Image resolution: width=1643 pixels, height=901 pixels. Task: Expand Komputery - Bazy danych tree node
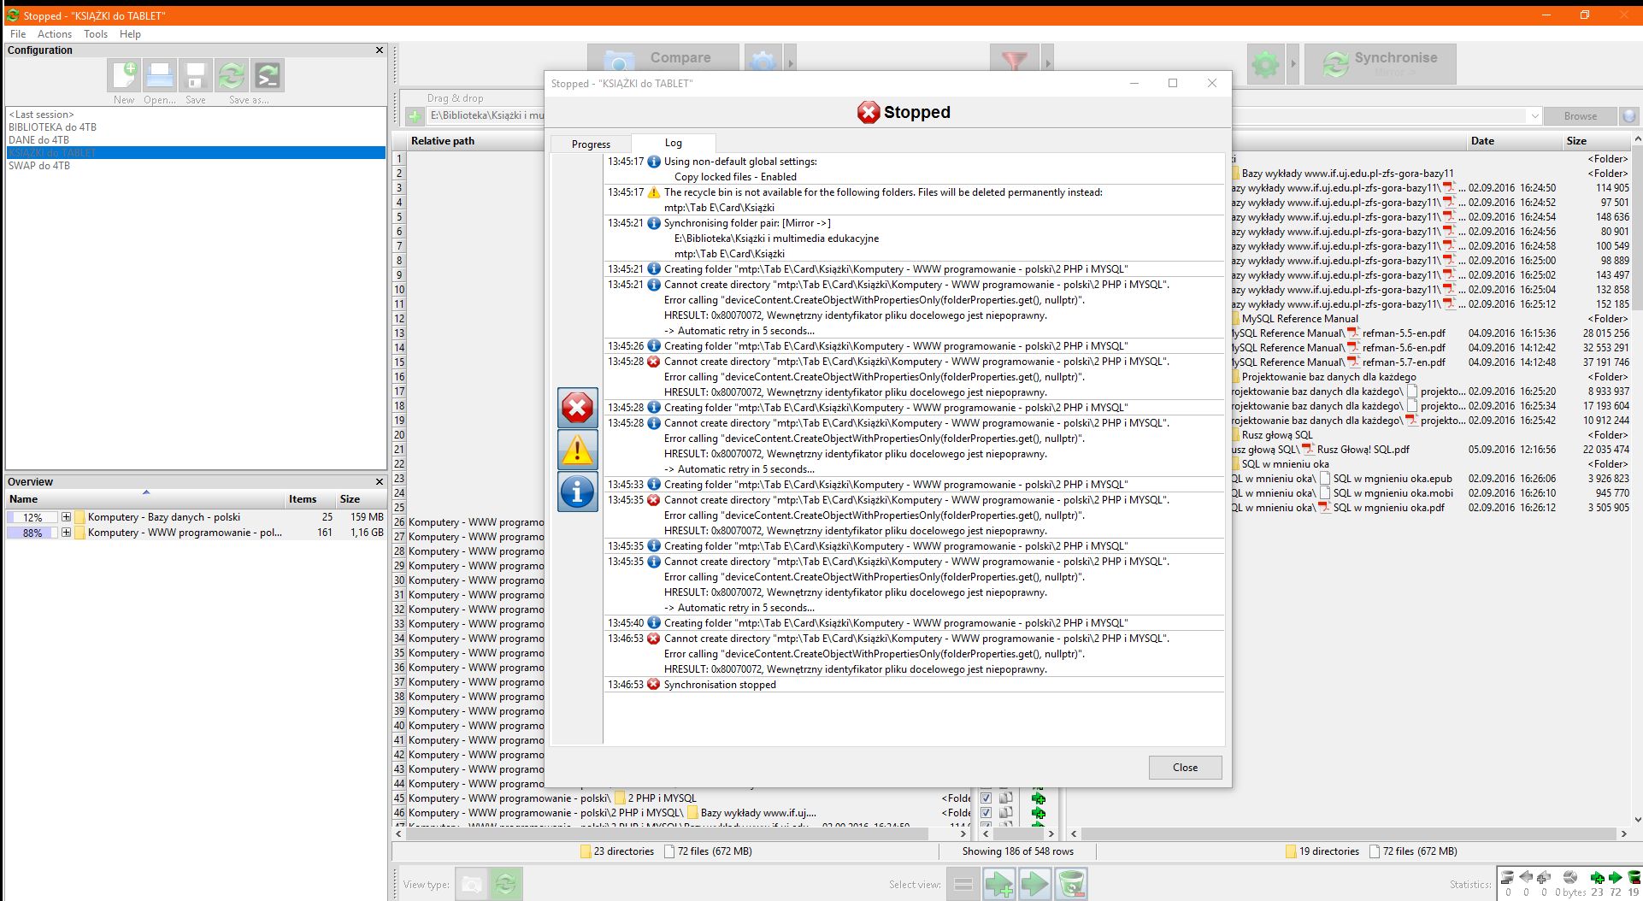click(66, 517)
